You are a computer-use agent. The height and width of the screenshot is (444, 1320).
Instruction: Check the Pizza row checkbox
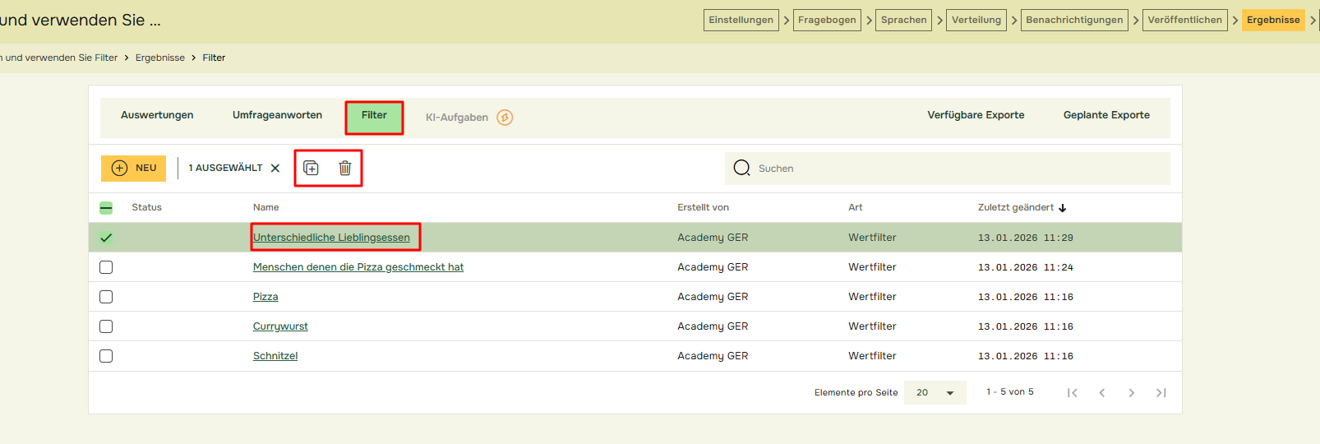106,297
